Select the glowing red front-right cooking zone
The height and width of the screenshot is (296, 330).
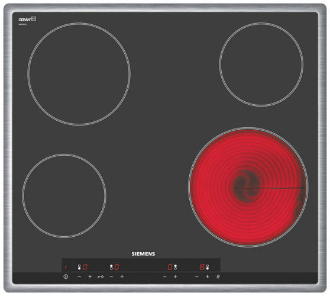(x=248, y=187)
